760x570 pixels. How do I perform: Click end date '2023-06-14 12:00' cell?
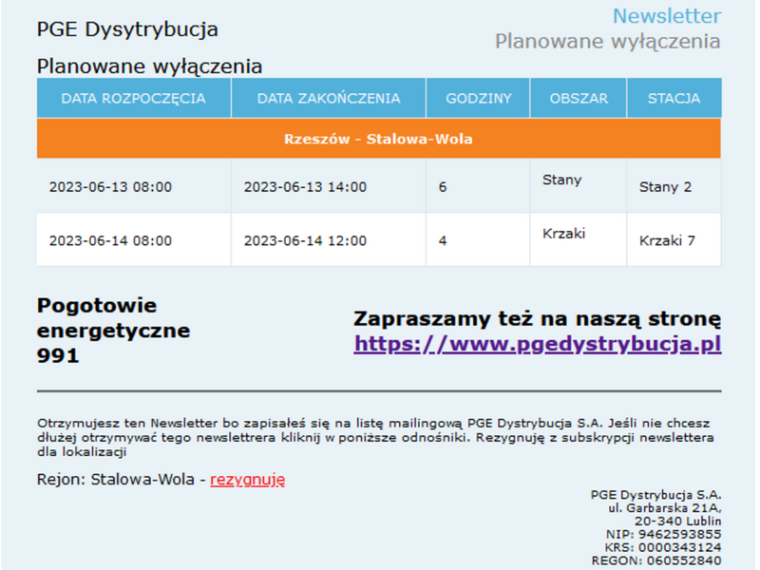pyautogui.click(x=329, y=240)
